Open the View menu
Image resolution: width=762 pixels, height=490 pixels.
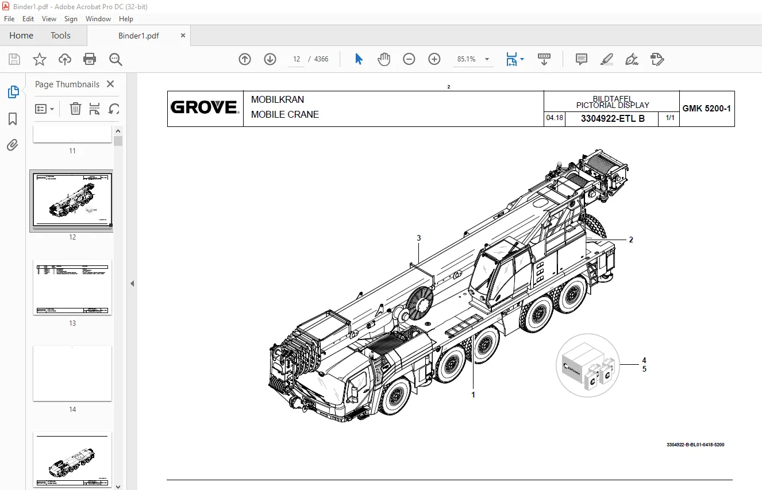(49, 19)
